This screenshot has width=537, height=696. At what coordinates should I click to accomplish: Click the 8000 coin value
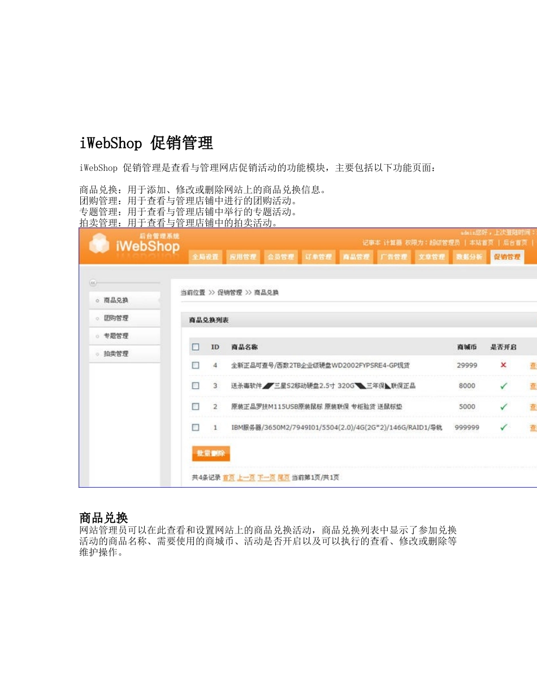click(467, 386)
